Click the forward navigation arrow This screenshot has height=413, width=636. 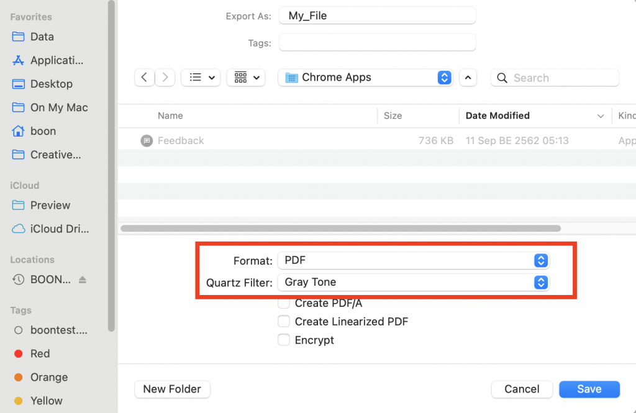pos(165,78)
